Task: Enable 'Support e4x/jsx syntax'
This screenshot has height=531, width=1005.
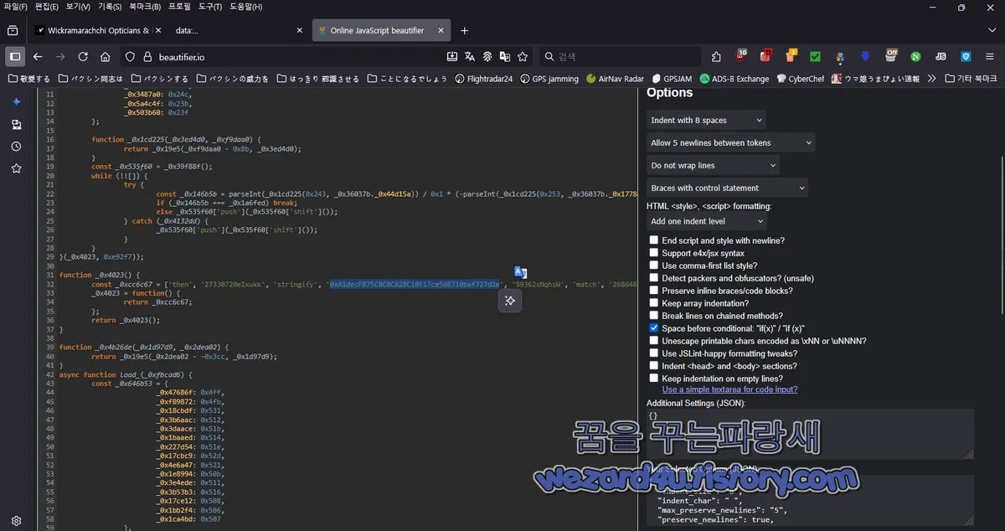Action: [x=654, y=253]
